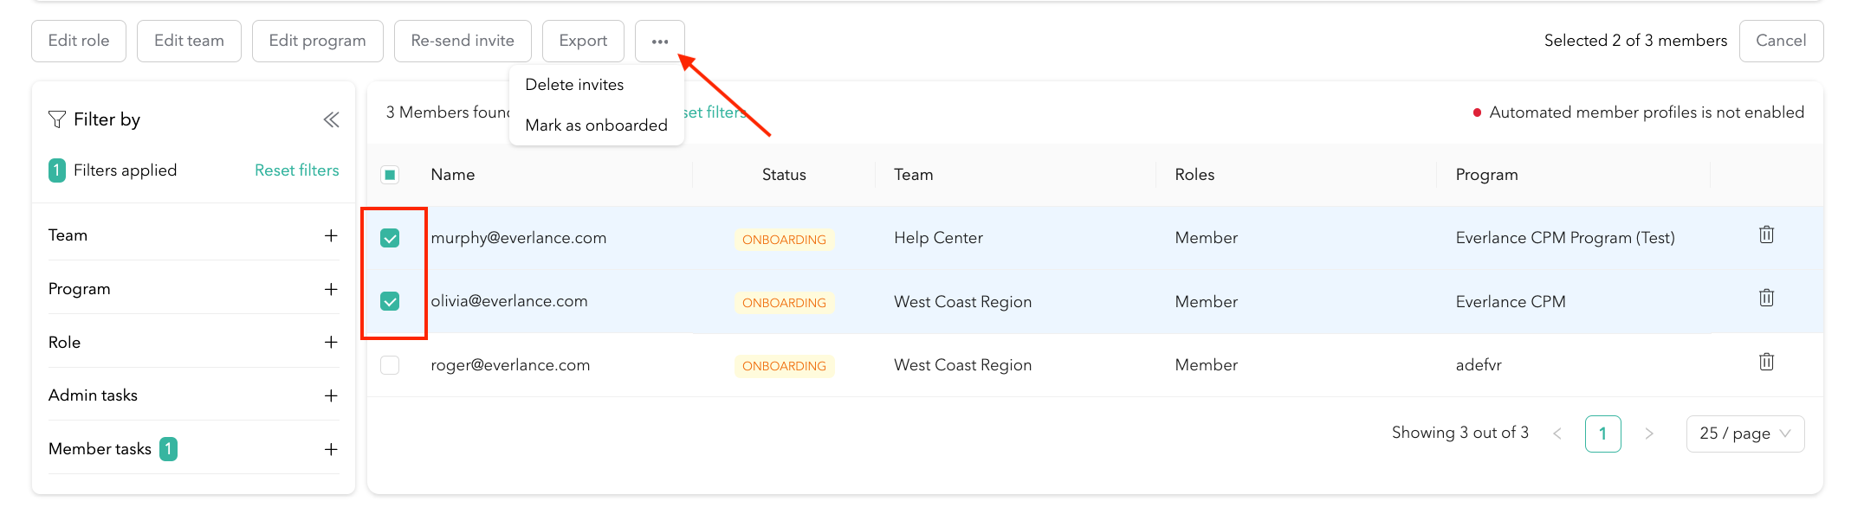The height and width of the screenshot is (514, 1864).
Task: Choose Mark as onboarded option
Action: click(x=596, y=125)
